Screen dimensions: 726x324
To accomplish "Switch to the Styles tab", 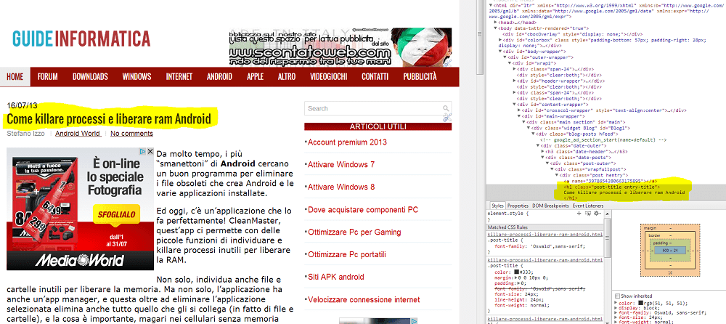I will (x=498, y=206).
